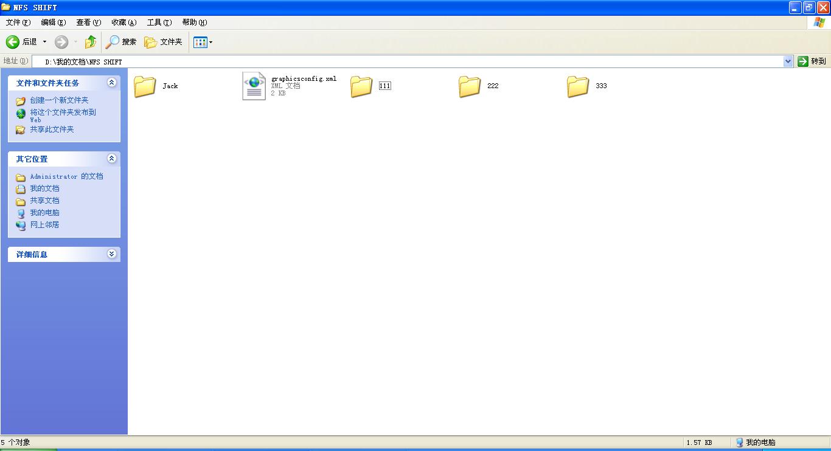Open the Views mode dropdown
Viewport: 831px width, 451px height.
coord(203,42)
